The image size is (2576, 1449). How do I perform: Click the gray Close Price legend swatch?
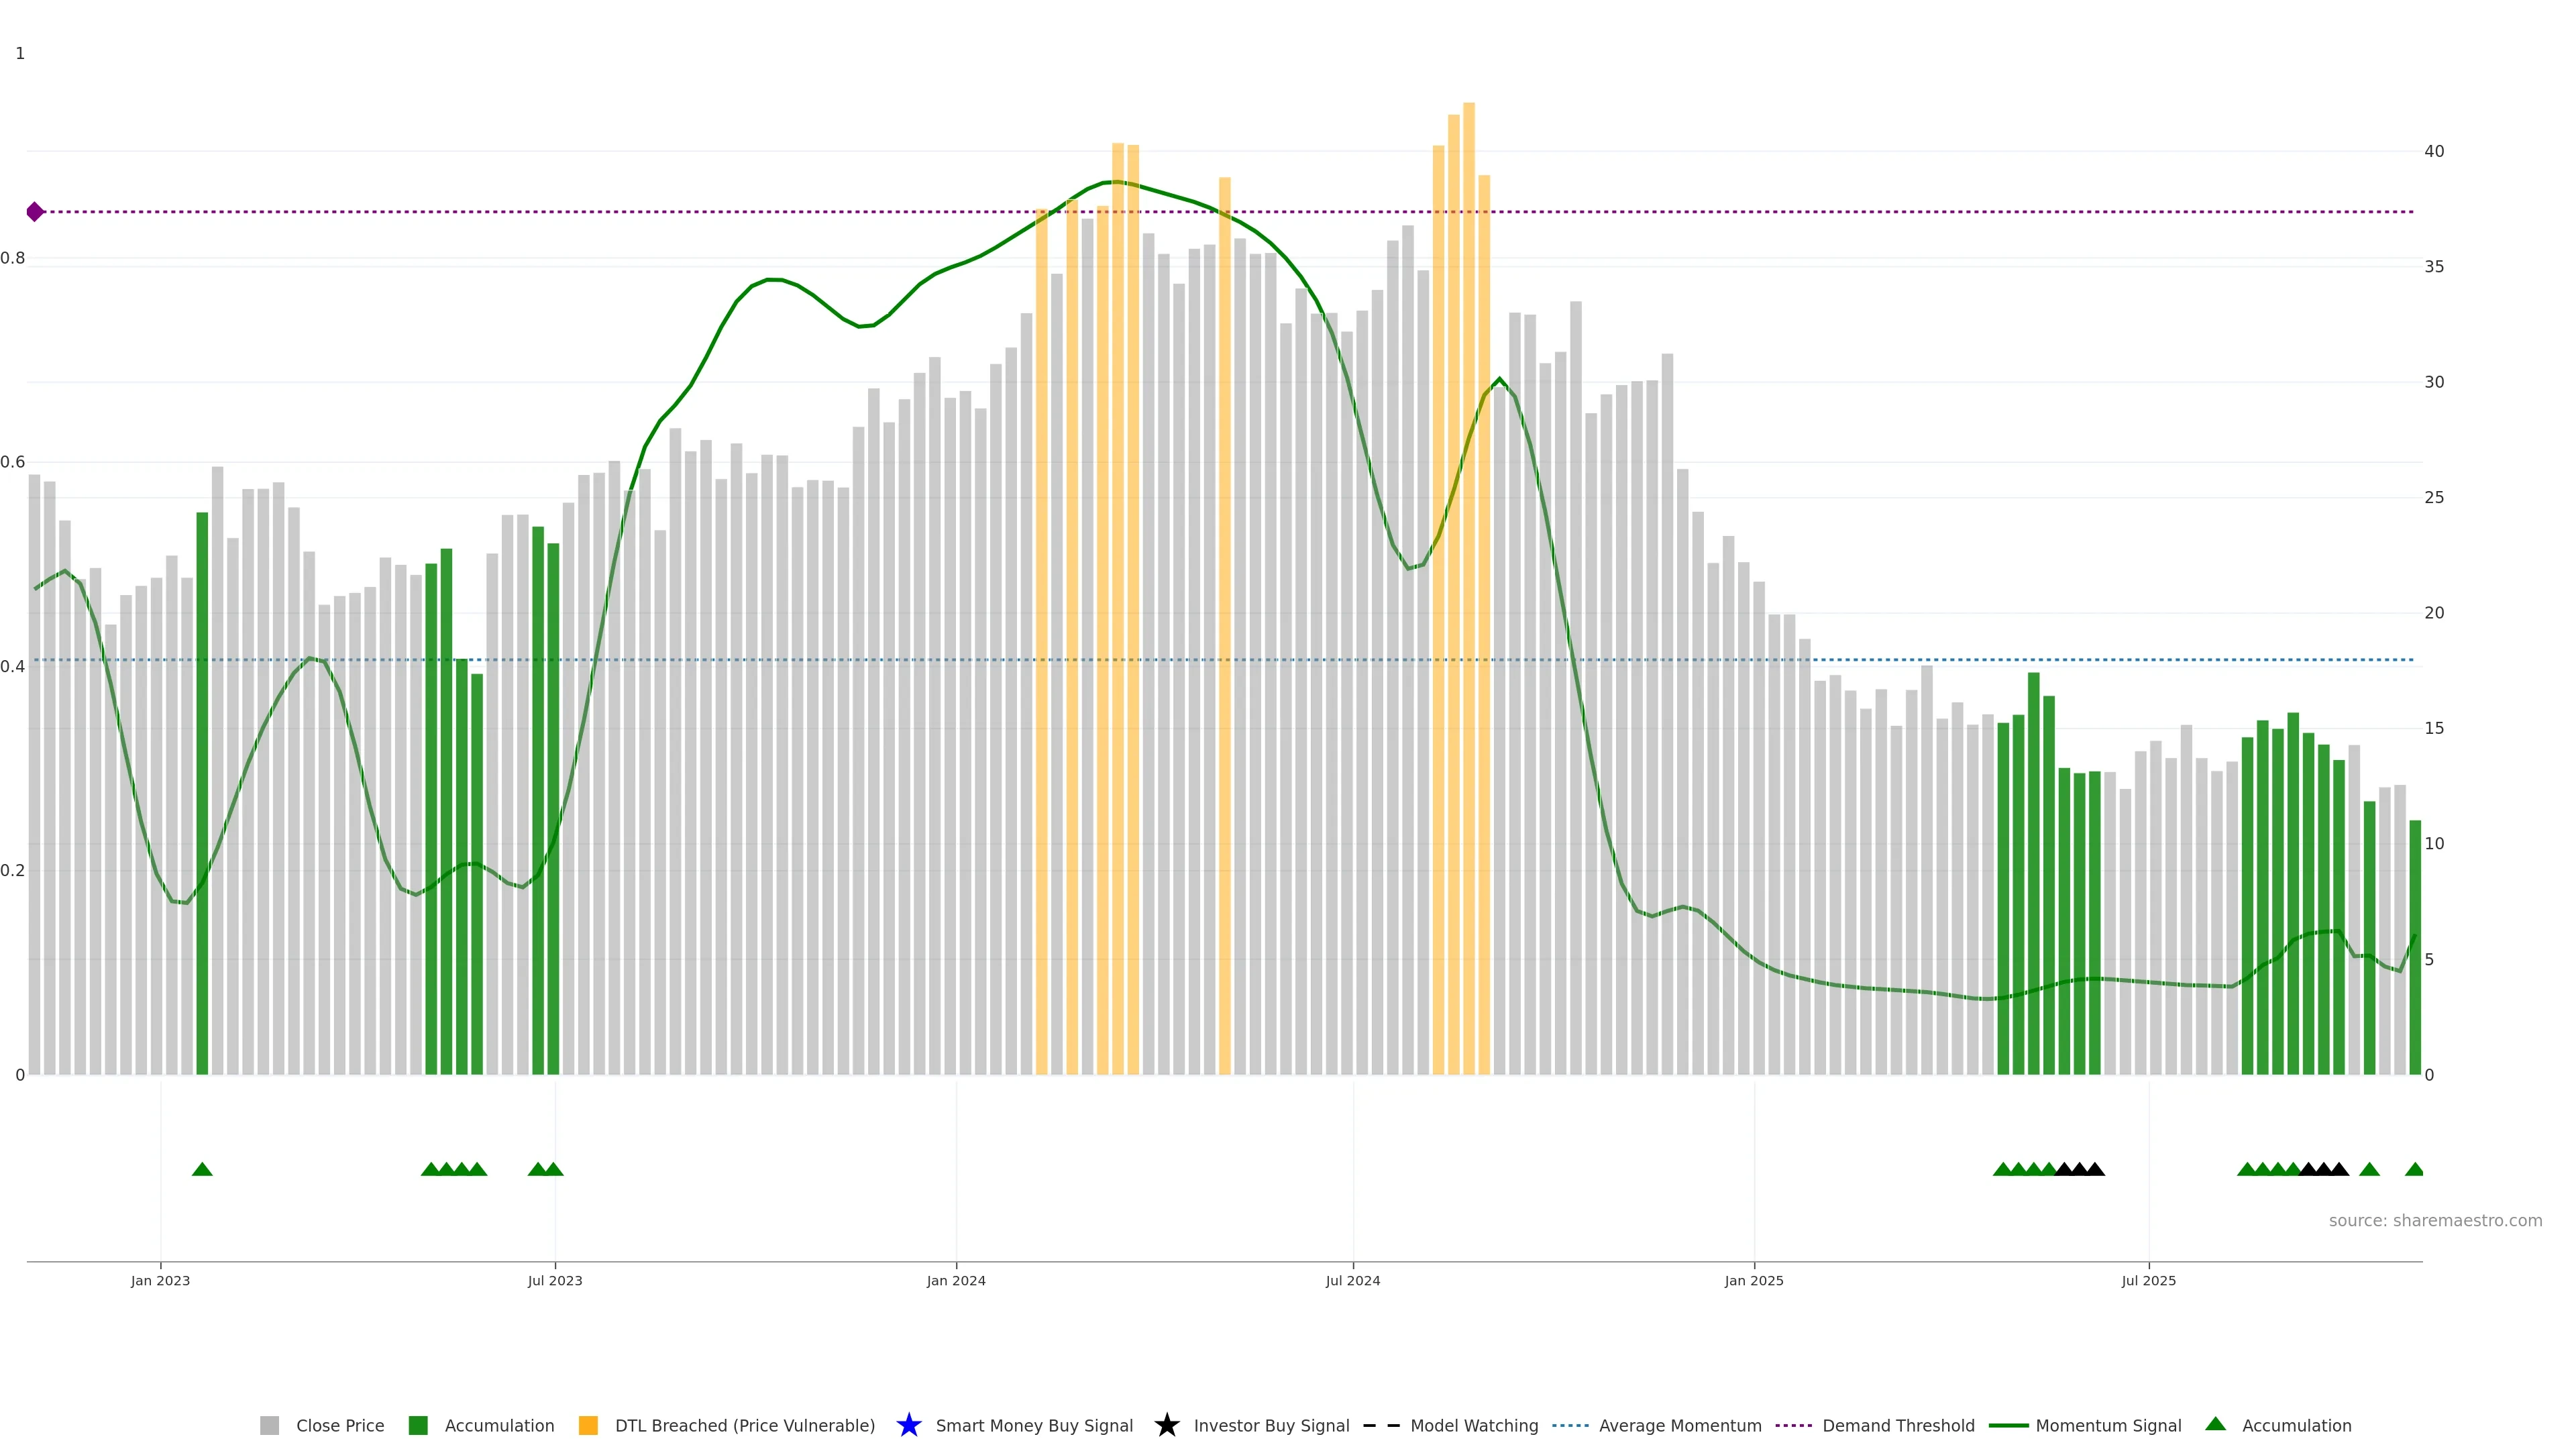point(269,1425)
